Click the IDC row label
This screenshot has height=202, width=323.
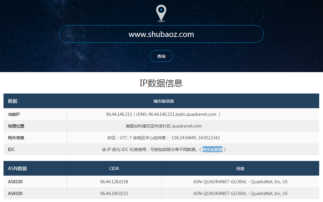pos(11,150)
